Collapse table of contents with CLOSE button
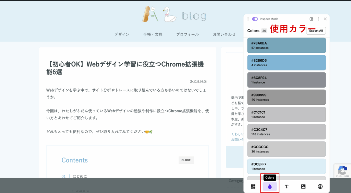351x193 pixels. (186, 160)
